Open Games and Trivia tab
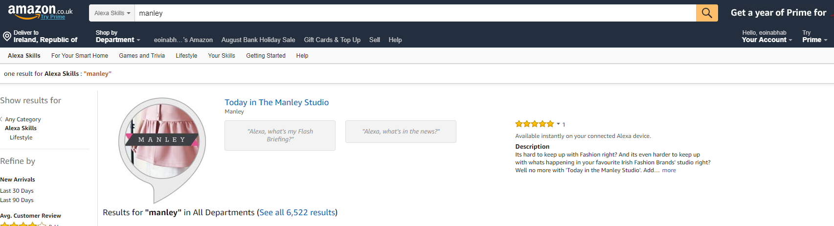 [142, 56]
